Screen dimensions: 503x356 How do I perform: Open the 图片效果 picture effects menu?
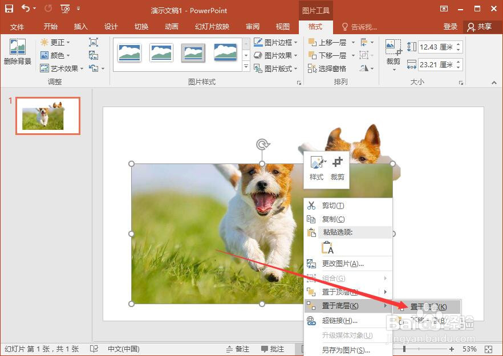pos(275,55)
